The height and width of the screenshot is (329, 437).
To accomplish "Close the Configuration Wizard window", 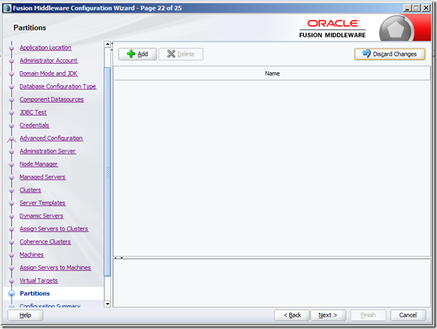I will (x=426, y=8).
